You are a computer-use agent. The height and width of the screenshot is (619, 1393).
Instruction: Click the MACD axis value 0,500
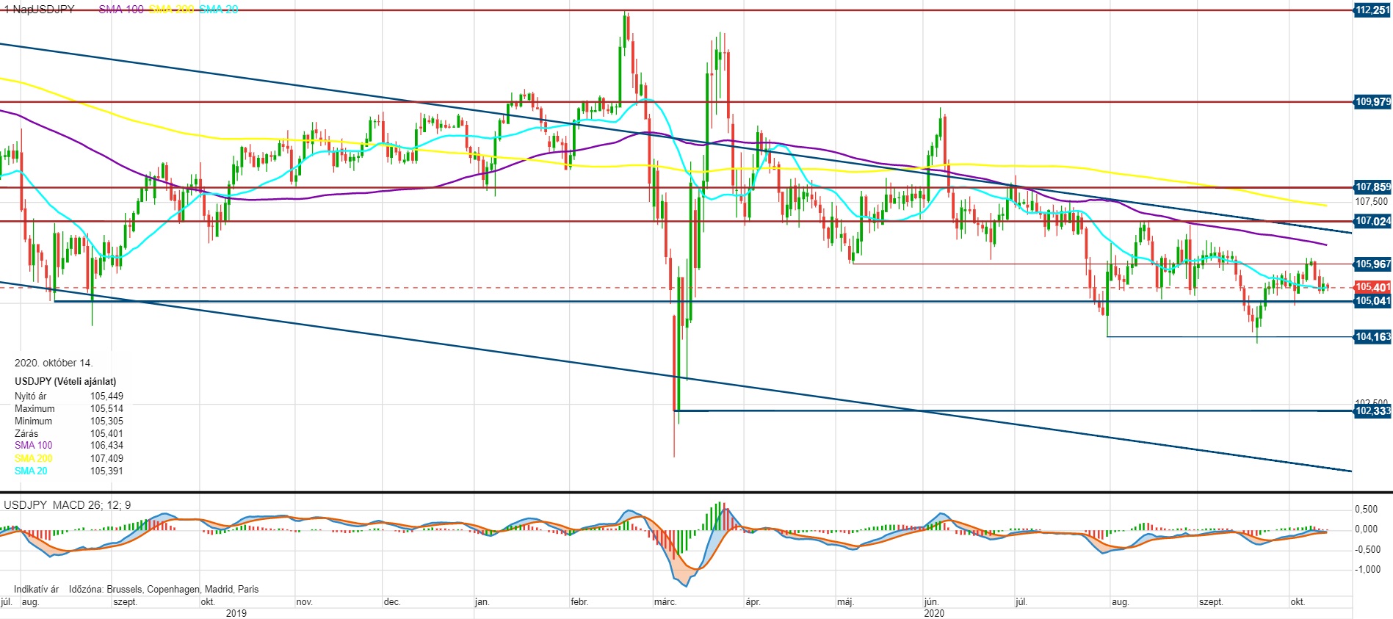pyautogui.click(x=1366, y=509)
